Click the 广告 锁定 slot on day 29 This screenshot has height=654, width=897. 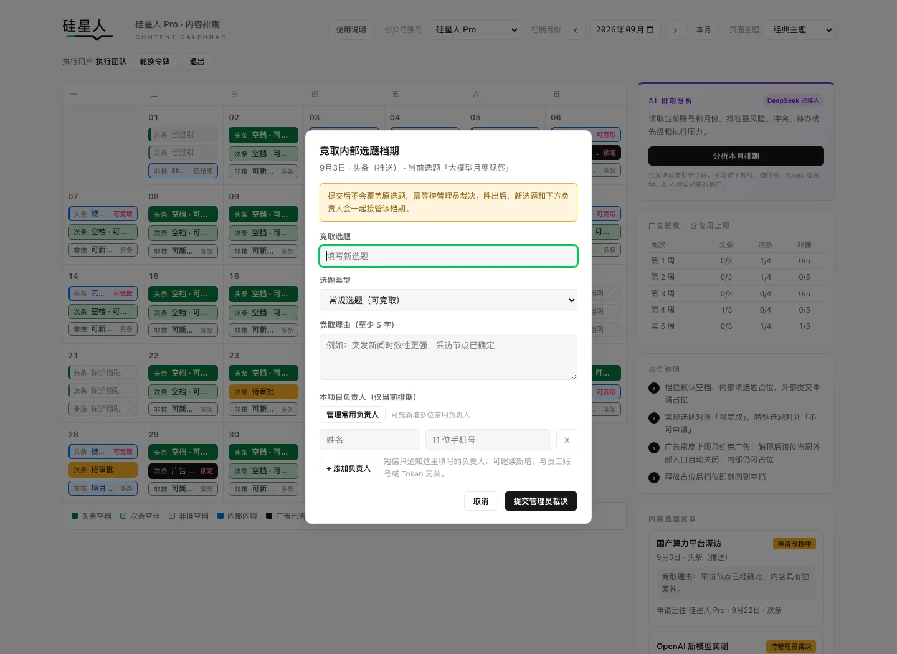tap(183, 471)
